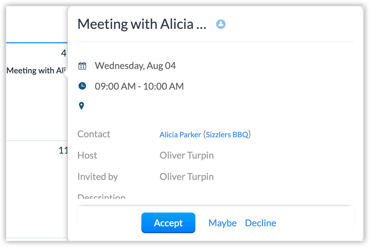This screenshot has width=370, height=247.
Task: Accept the meeting invitation
Action: click(168, 223)
